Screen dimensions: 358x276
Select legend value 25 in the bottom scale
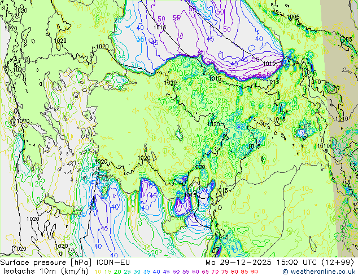coord(127,272)
